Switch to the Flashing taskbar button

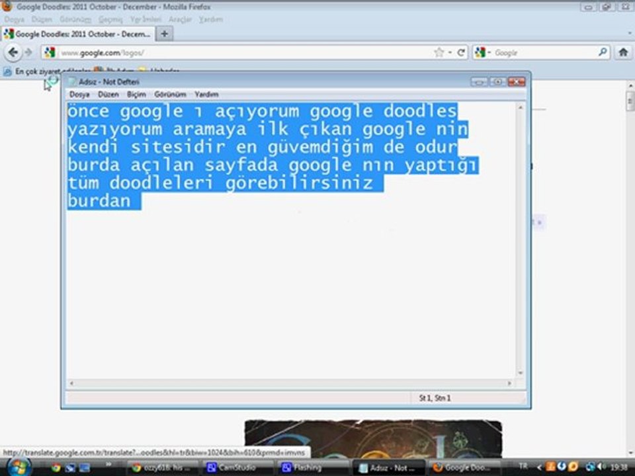click(x=312, y=468)
